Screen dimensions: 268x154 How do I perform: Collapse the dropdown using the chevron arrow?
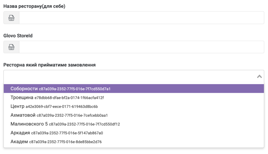(259, 76)
